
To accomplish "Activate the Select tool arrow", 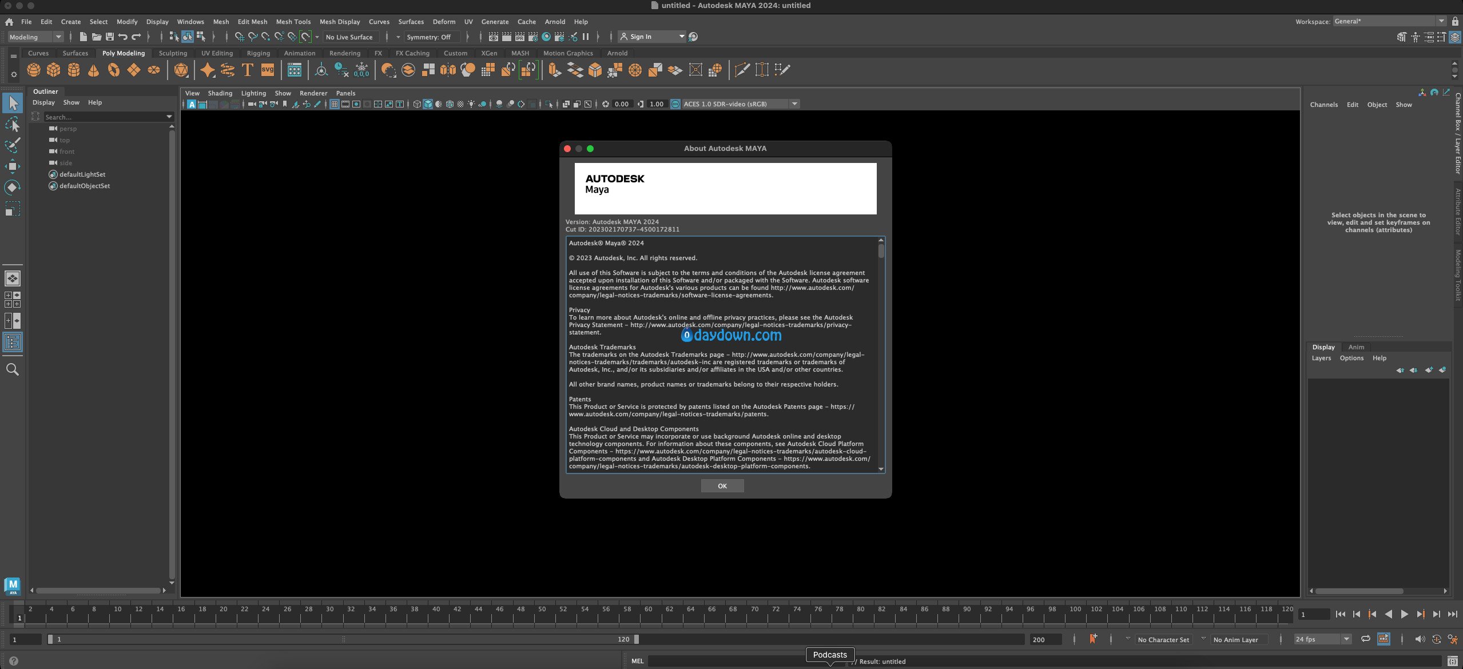I will pyautogui.click(x=13, y=103).
